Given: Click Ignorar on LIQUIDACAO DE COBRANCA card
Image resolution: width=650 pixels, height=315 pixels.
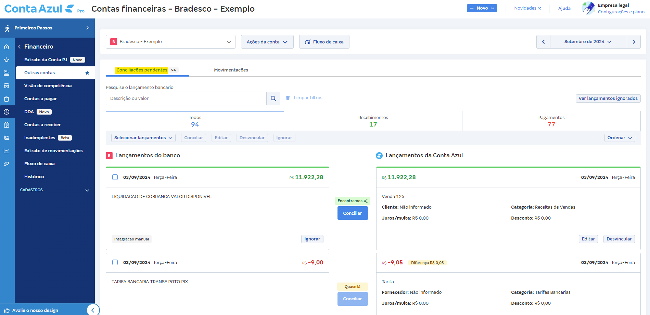Looking at the screenshot, I should click(312, 239).
